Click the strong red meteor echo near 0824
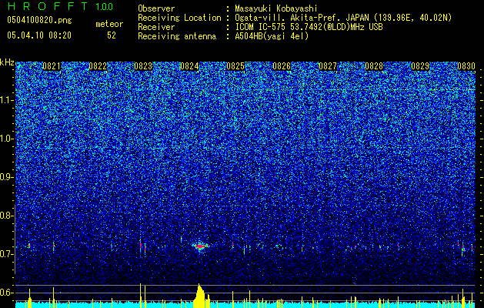The width and height of the screenshot is (484, 308). (200, 246)
